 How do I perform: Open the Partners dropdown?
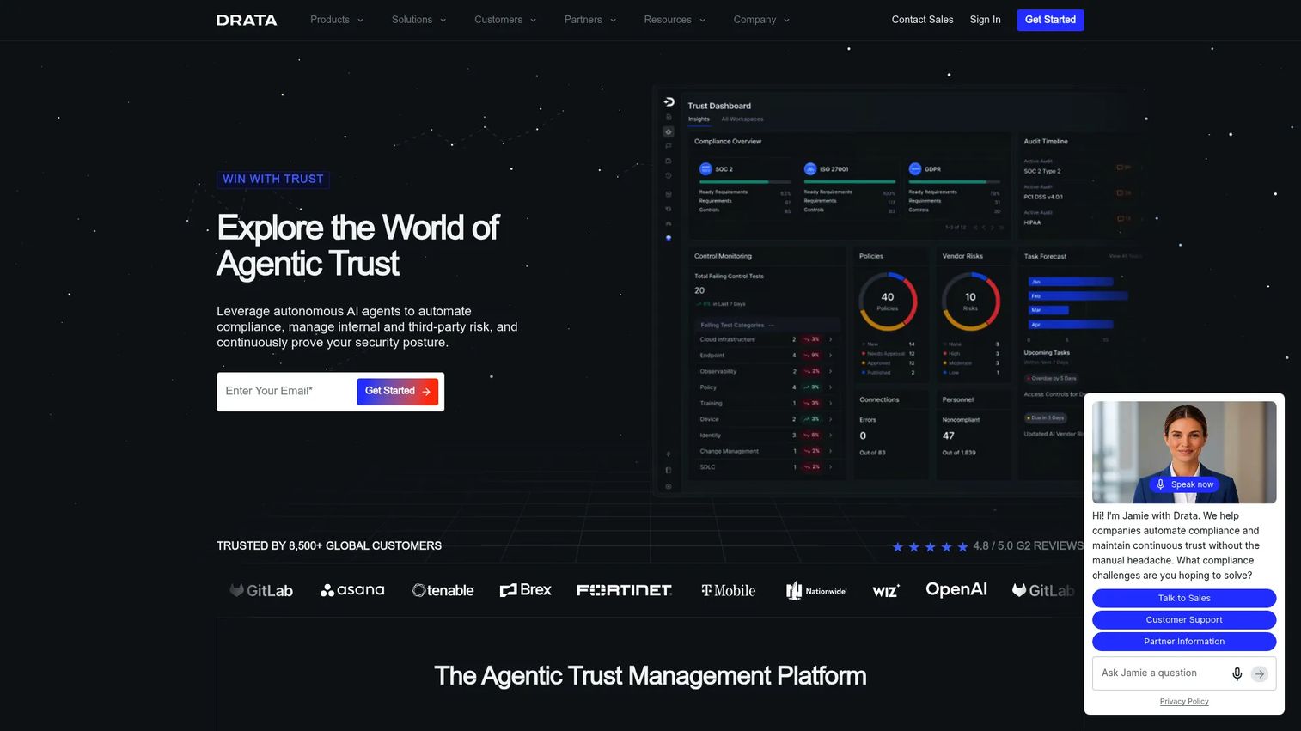point(590,20)
